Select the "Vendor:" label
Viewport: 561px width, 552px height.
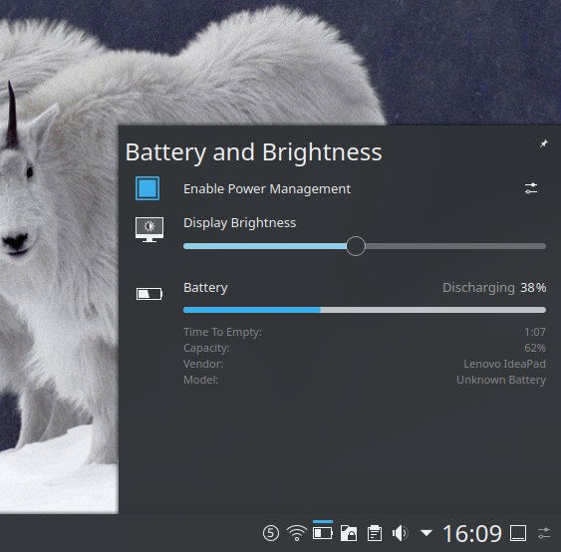(203, 364)
